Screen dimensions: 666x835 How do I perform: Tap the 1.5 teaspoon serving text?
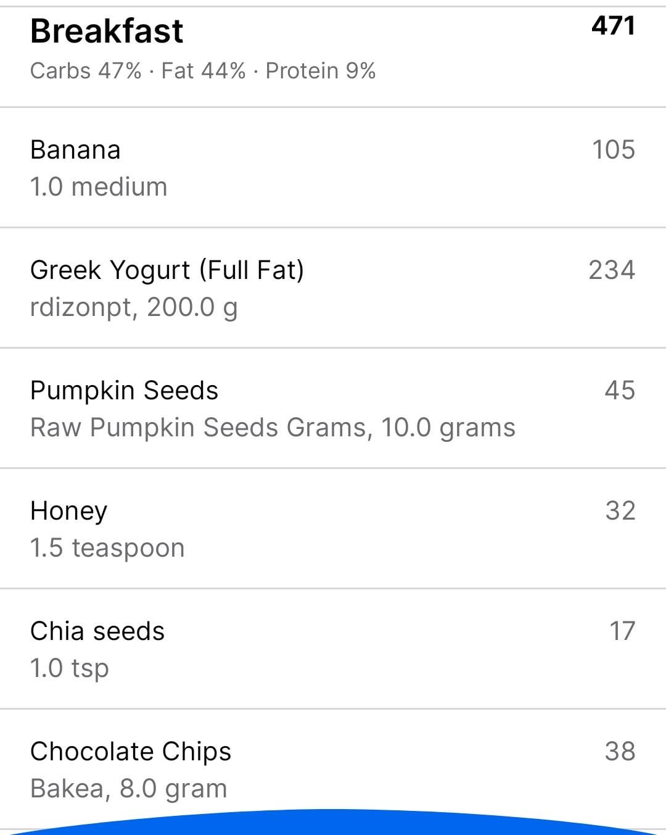coord(107,548)
